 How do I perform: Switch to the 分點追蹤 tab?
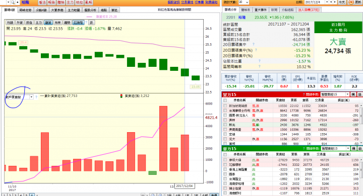[288, 10]
